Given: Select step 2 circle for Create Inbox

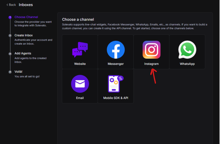Looking at the screenshot, I should 10,36.
